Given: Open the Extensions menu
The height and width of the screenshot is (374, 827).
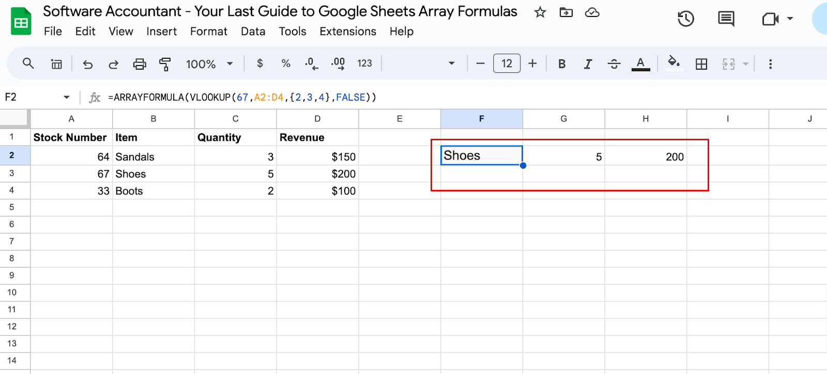Looking at the screenshot, I should coord(348,31).
